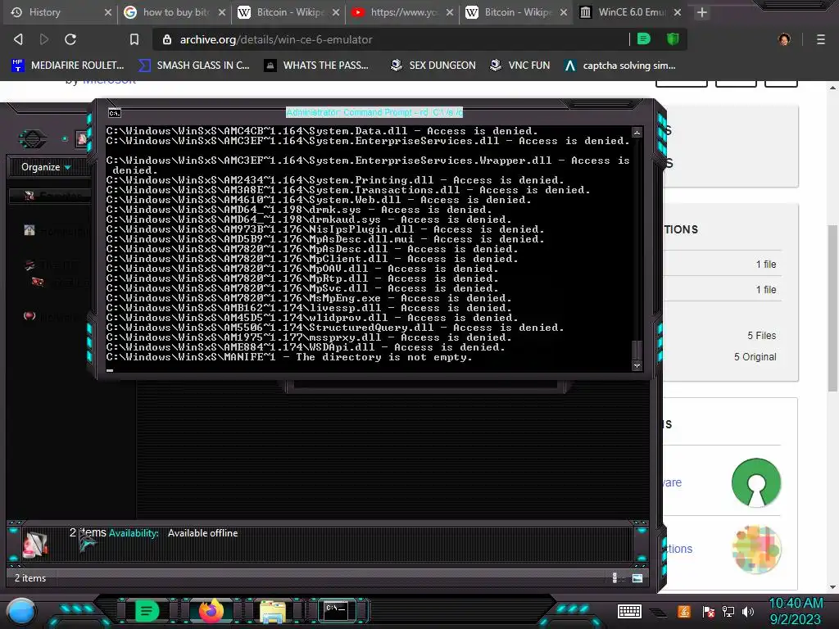Open the '5 Original' link on archive page

755,357
